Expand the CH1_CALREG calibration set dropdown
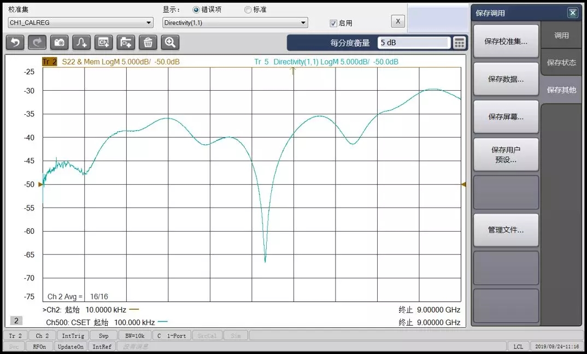Viewport: 587px width, 354px height. click(80, 22)
